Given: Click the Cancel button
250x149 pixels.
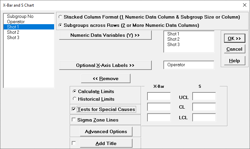Looking at the screenshot, I should tap(234, 49).
